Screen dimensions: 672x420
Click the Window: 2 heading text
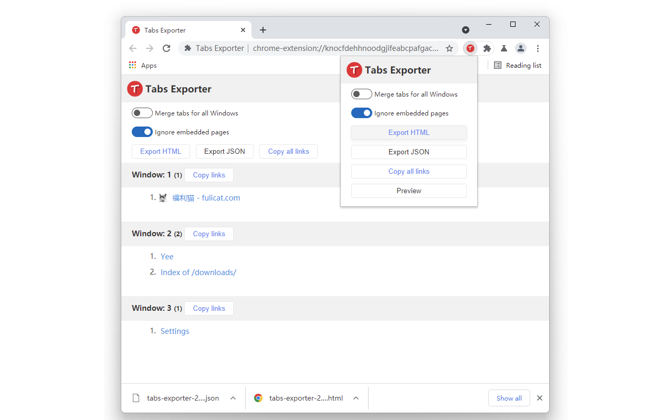pyautogui.click(x=152, y=234)
